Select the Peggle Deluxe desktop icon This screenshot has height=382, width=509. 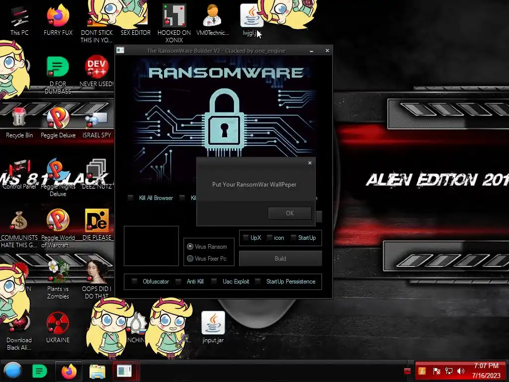[58, 123]
